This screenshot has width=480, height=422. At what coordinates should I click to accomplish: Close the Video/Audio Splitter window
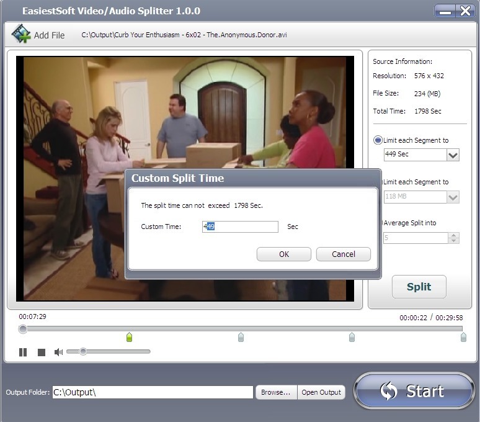click(465, 11)
